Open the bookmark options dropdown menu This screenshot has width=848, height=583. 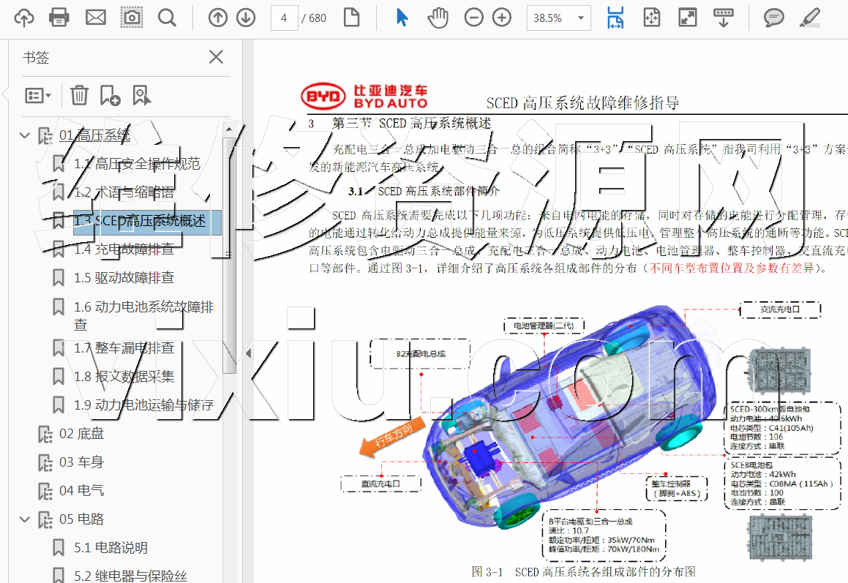38,95
